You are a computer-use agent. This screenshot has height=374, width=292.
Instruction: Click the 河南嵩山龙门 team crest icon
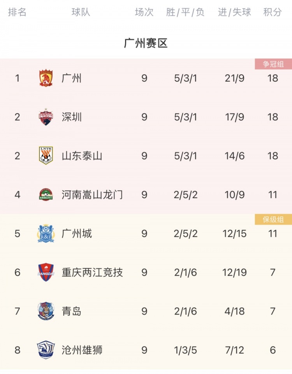click(46, 194)
